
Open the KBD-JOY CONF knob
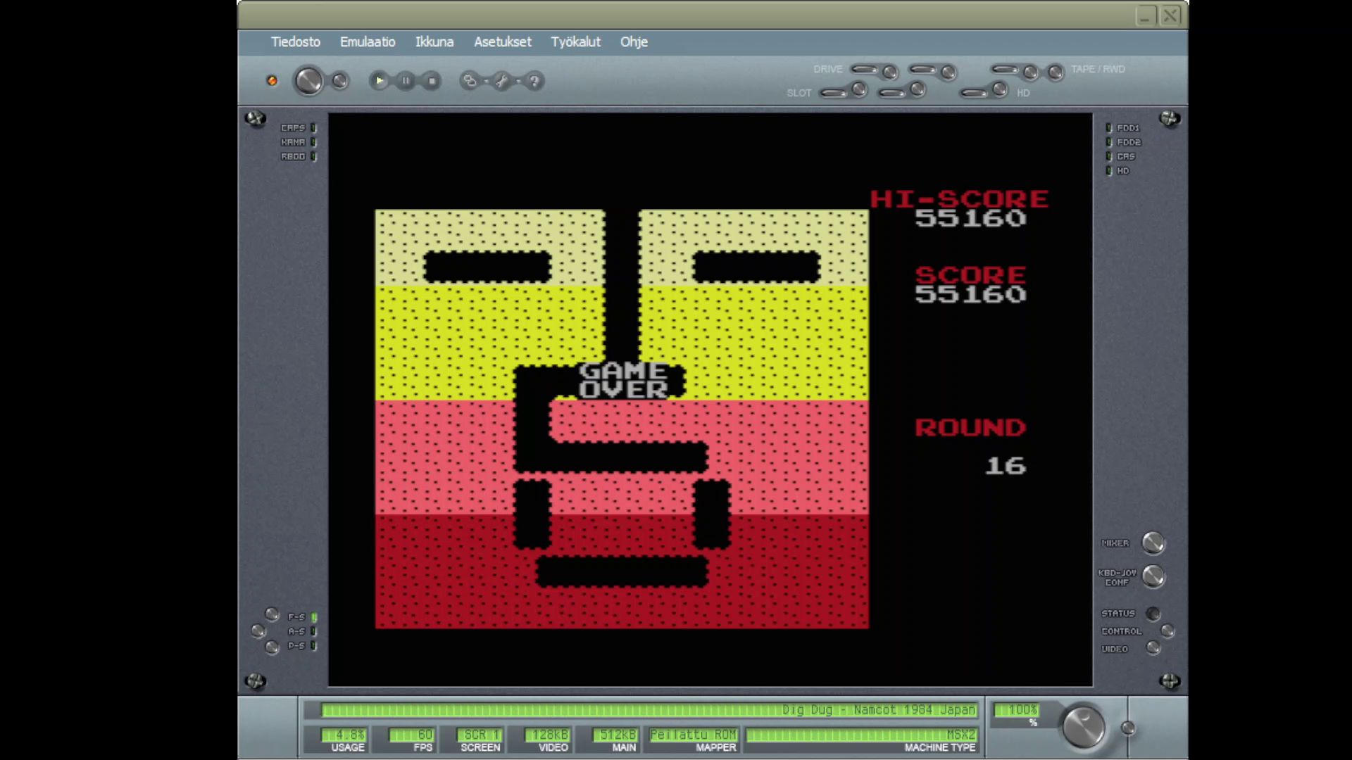(1153, 576)
